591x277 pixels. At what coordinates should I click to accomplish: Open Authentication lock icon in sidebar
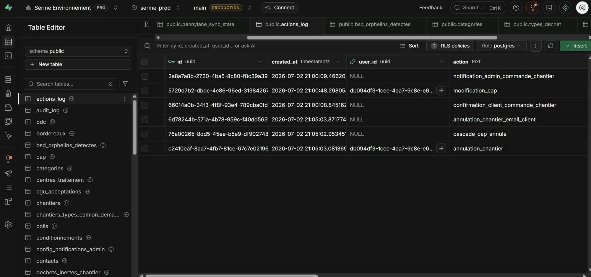coord(8,93)
